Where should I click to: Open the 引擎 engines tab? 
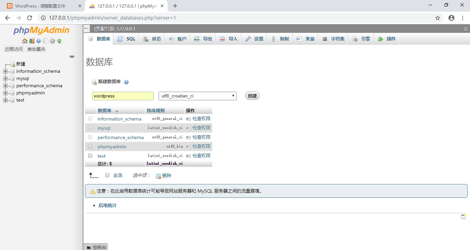click(361, 39)
